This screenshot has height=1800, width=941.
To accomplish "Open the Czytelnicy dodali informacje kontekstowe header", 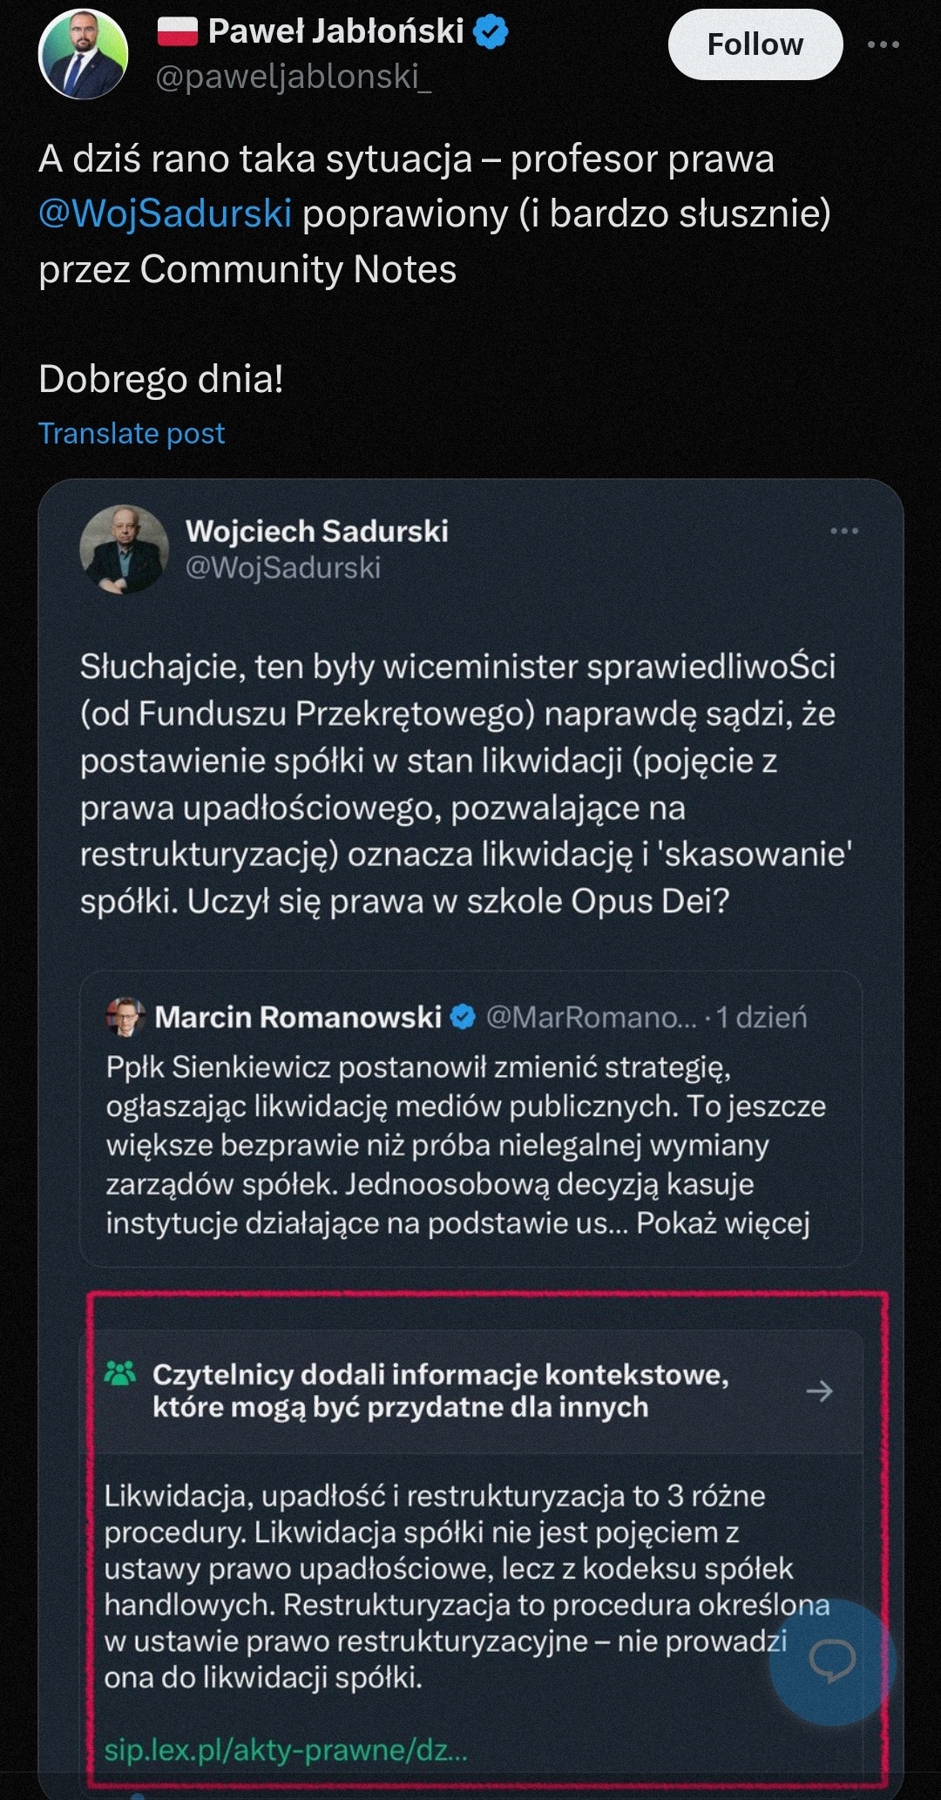I will 440,1391.
